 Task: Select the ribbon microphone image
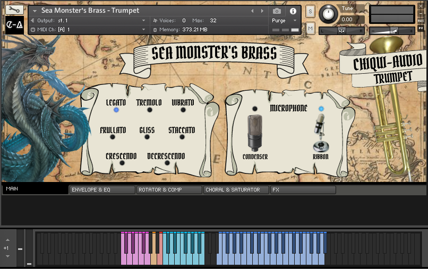click(x=320, y=134)
